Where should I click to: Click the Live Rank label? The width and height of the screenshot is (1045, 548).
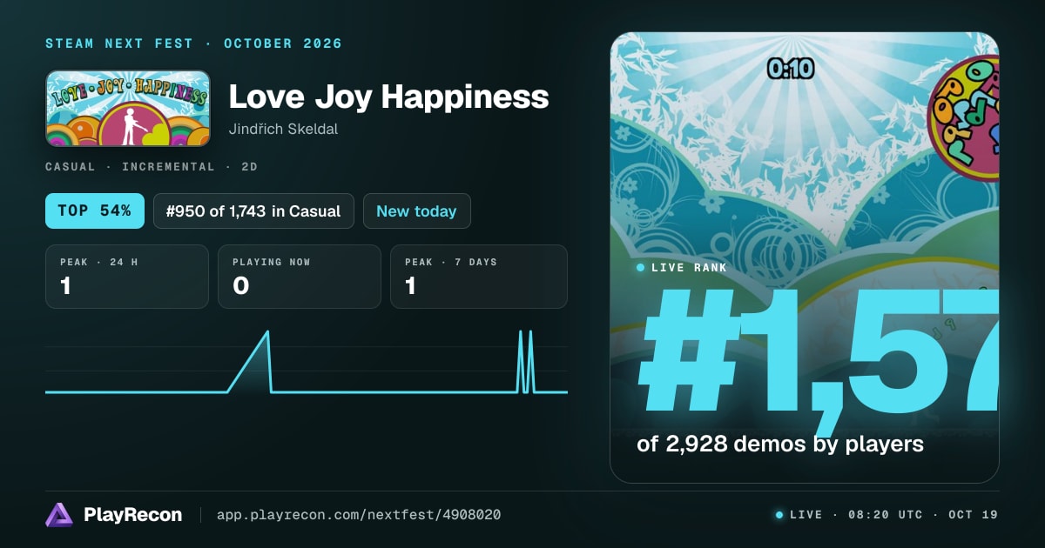coord(689,268)
